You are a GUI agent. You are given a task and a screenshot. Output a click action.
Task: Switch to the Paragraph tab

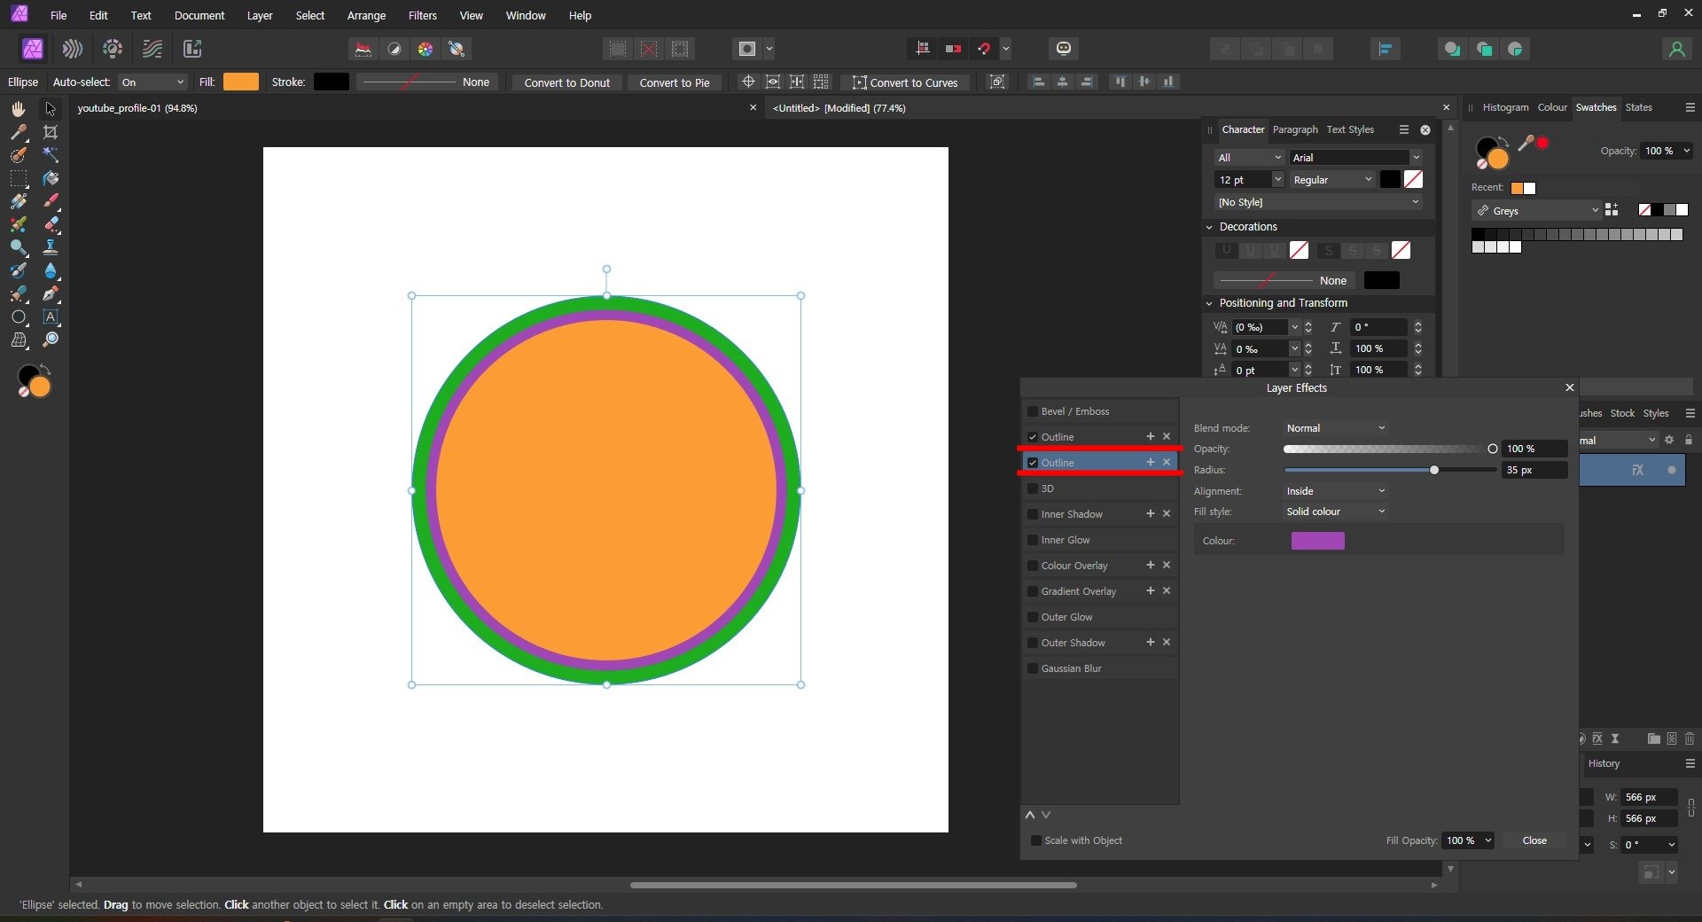pos(1294,129)
